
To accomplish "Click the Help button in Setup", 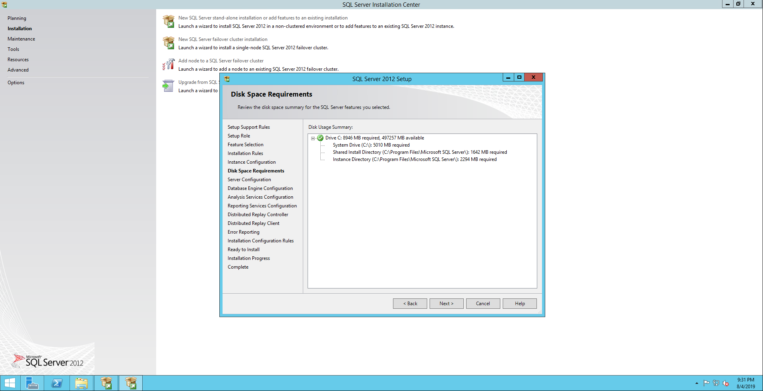I will 519,304.
